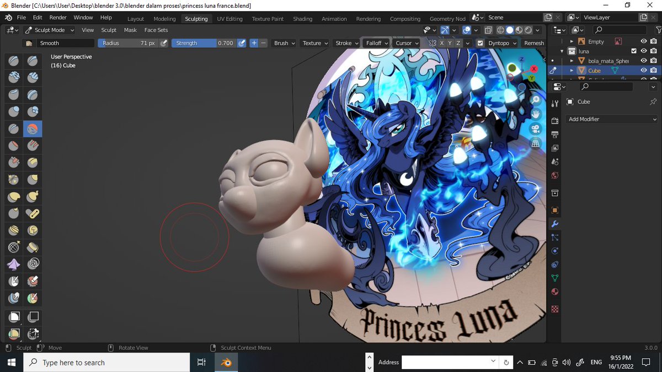662x372 pixels.
Task: Select the Clay Strips brush
Action: point(33,78)
